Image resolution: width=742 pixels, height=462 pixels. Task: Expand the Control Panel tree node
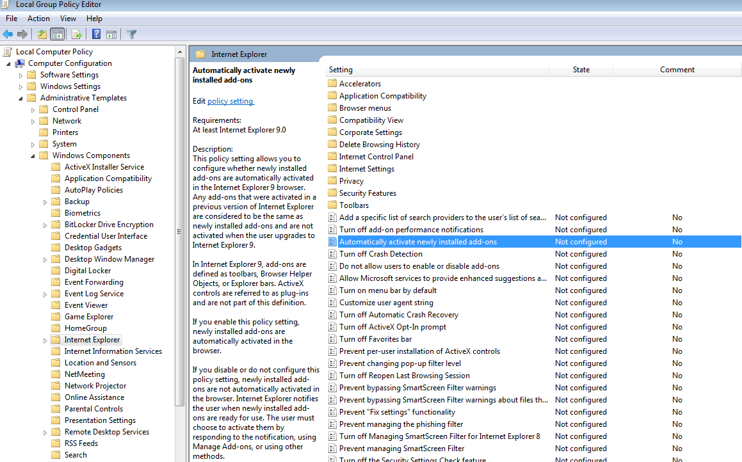(x=33, y=109)
